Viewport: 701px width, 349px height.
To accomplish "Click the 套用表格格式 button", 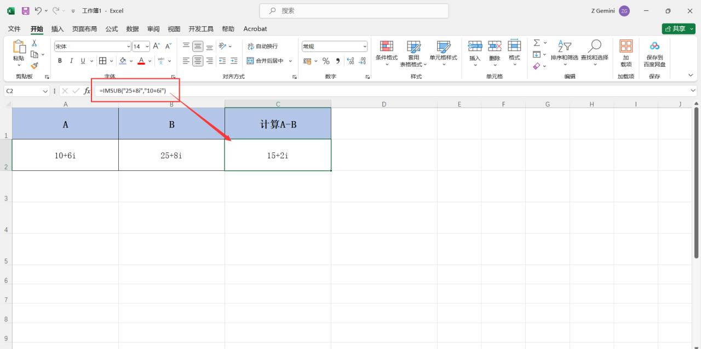I will (x=413, y=53).
